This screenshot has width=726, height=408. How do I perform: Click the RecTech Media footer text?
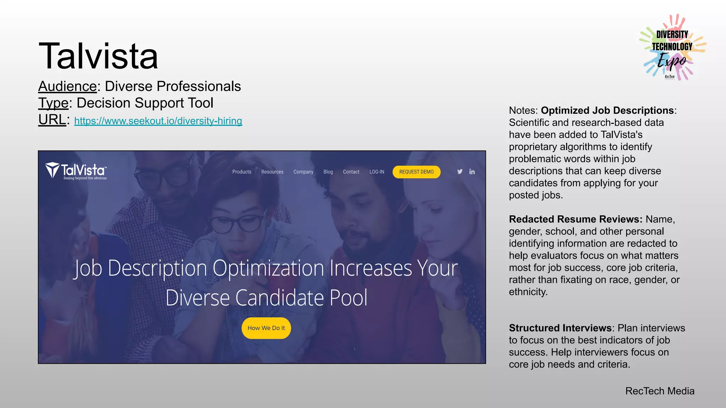660,391
